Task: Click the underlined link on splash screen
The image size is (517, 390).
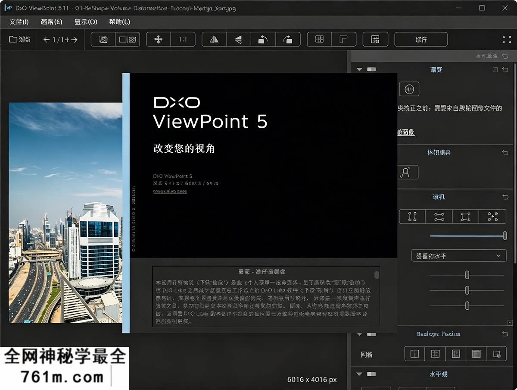Action: point(170,191)
